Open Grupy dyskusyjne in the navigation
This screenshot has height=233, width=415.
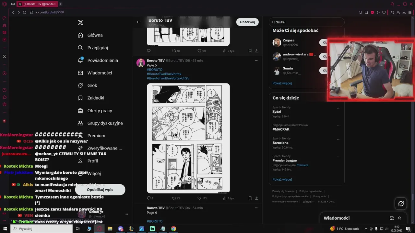pyautogui.click(x=100, y=123)
